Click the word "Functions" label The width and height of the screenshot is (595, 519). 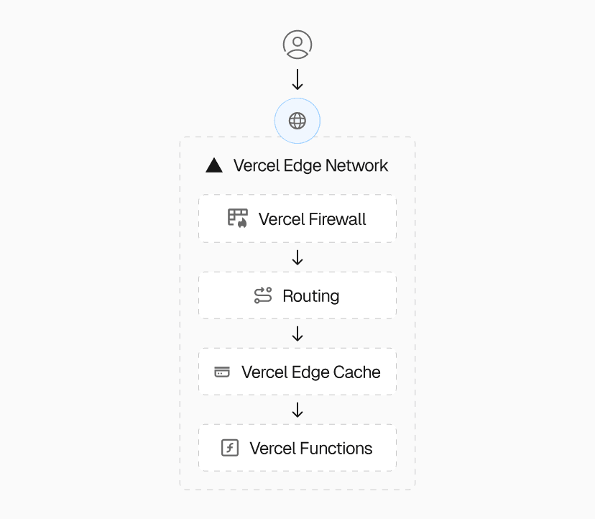click(x=336, y=449)
